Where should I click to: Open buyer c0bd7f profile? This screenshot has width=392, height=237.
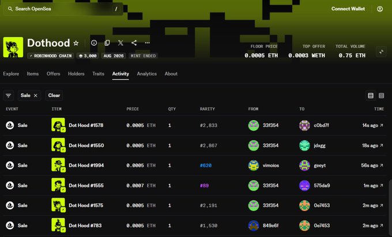click(x=314, y=125)
